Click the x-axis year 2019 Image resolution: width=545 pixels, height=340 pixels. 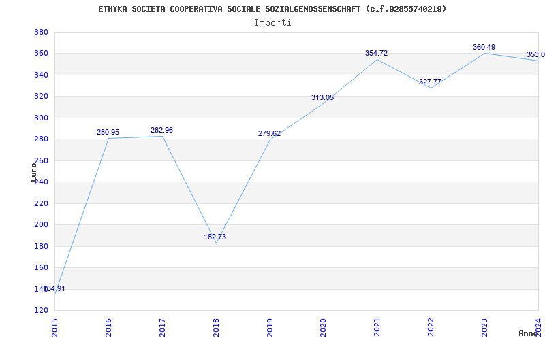tap(270, 327)
